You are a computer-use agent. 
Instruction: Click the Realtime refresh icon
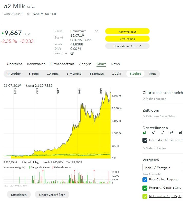pyautogui.click(x=72, y=53)
